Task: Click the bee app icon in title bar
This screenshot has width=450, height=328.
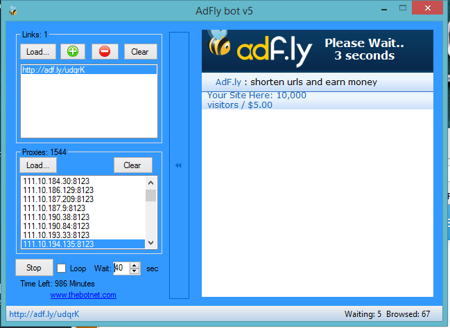Action: pyautogui.click(x=13, y=11)
